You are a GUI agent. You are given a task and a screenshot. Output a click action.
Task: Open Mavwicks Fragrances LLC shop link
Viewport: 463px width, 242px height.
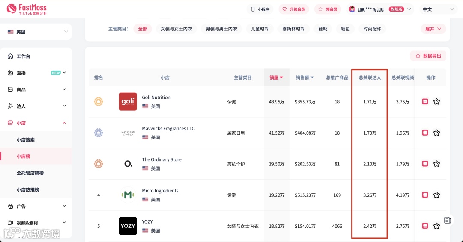[168, 129]
